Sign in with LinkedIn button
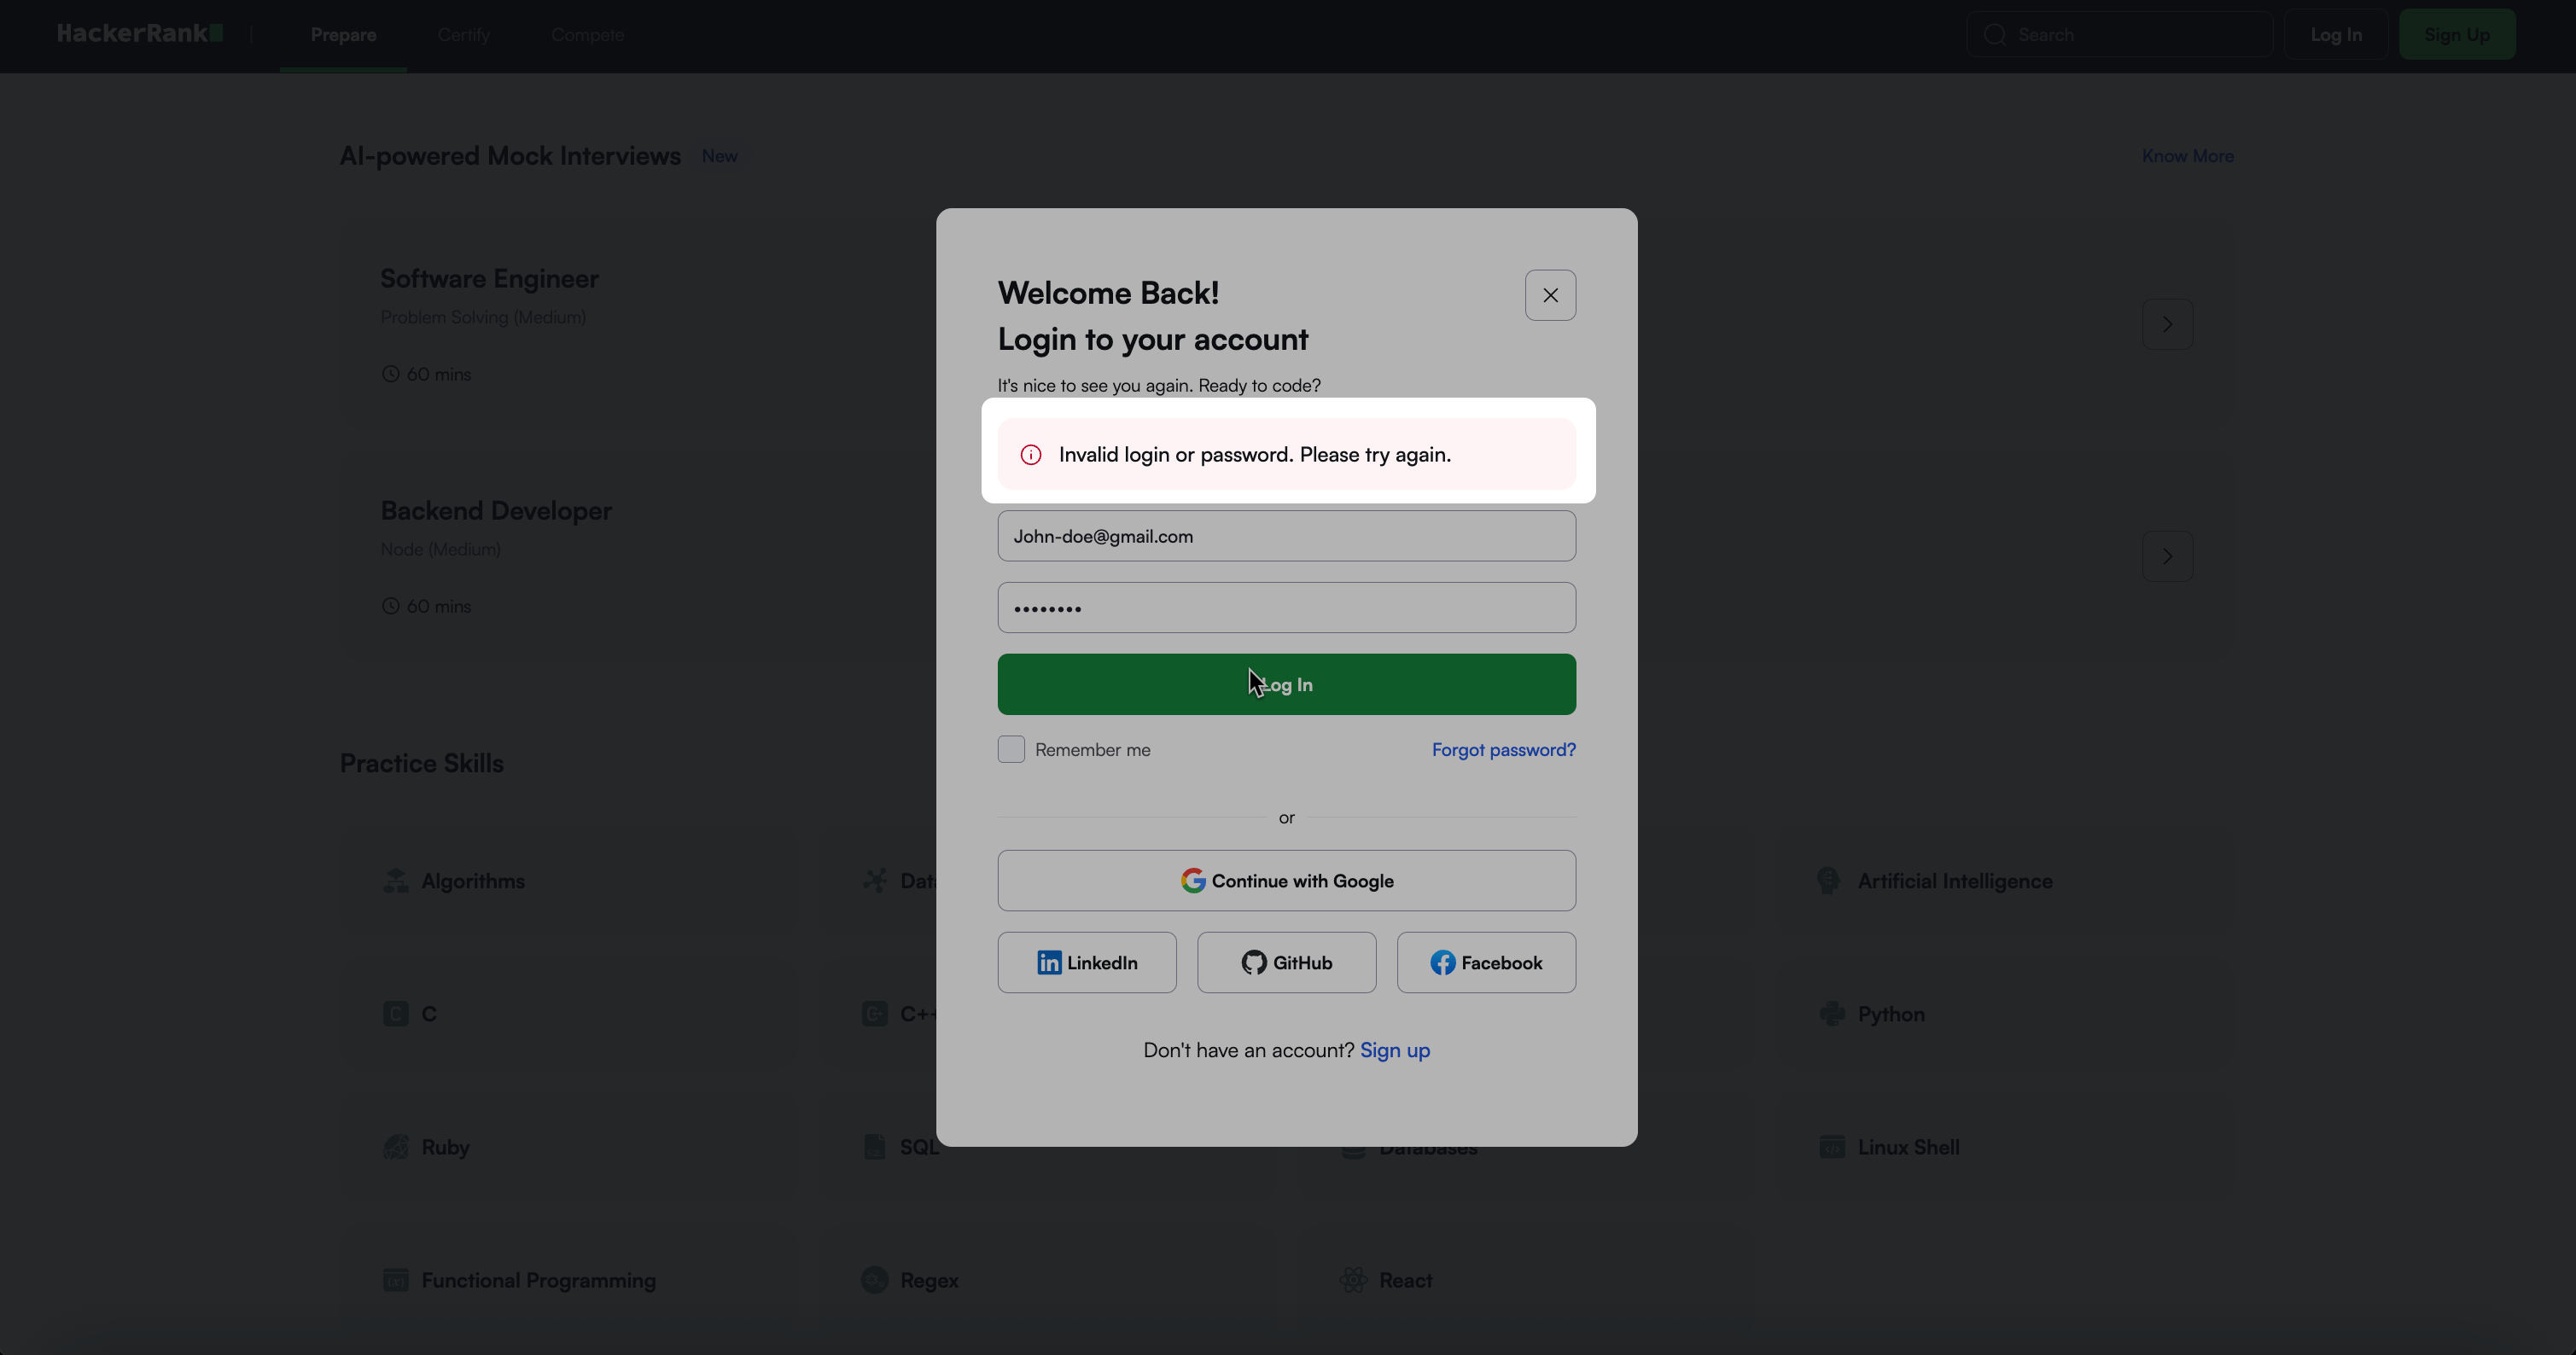Image resolution: width=2576 pixels, height=1355 pixels. [x=1087, y=962]
